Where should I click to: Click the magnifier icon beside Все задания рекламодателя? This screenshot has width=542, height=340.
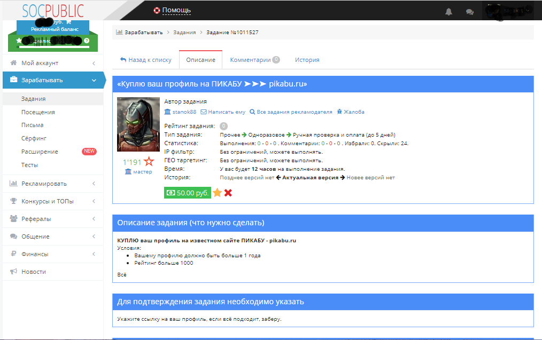coord(252,112)
